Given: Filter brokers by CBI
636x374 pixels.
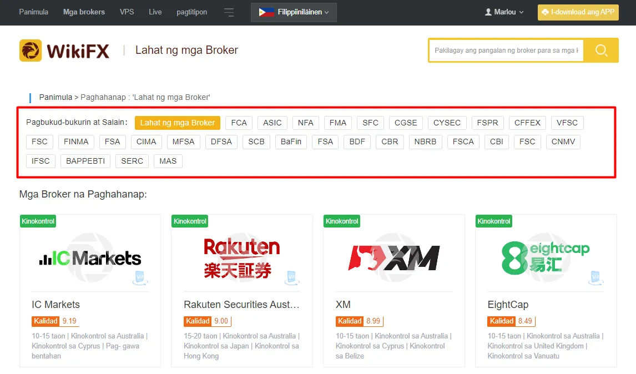Looking at the screenshot, I should point(497,142).
